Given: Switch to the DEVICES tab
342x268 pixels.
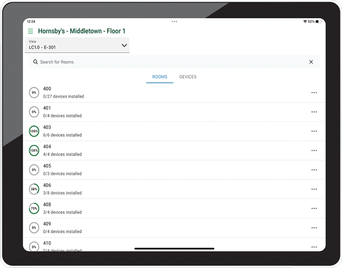Looking at the screenshot, I should [x=188, y=77].
